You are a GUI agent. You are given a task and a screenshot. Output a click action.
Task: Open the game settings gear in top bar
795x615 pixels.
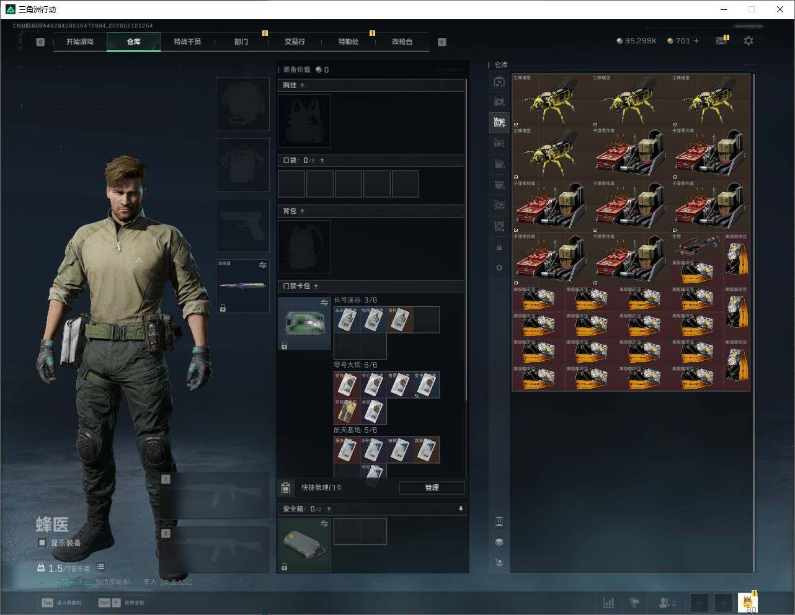pyautogui.click(x=748, y=41)
